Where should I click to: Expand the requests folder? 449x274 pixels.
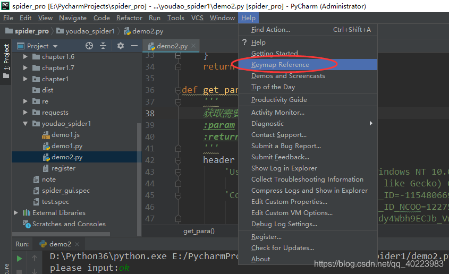click(25, 113)
